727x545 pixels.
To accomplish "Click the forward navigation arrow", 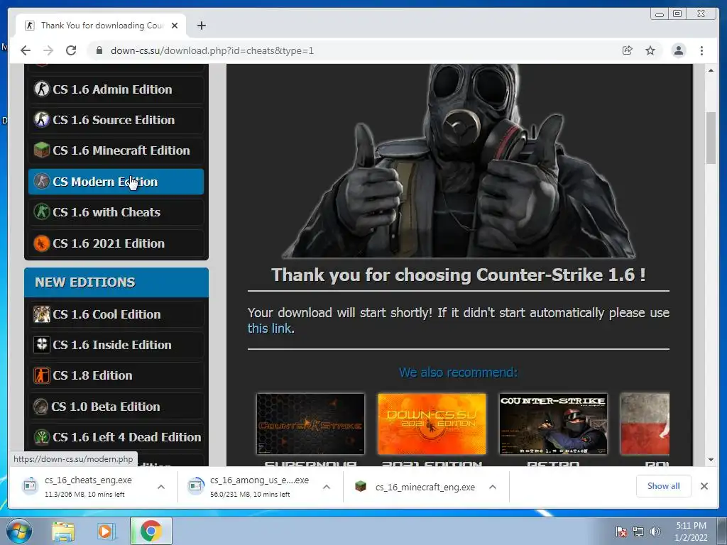I will [48, 50].
